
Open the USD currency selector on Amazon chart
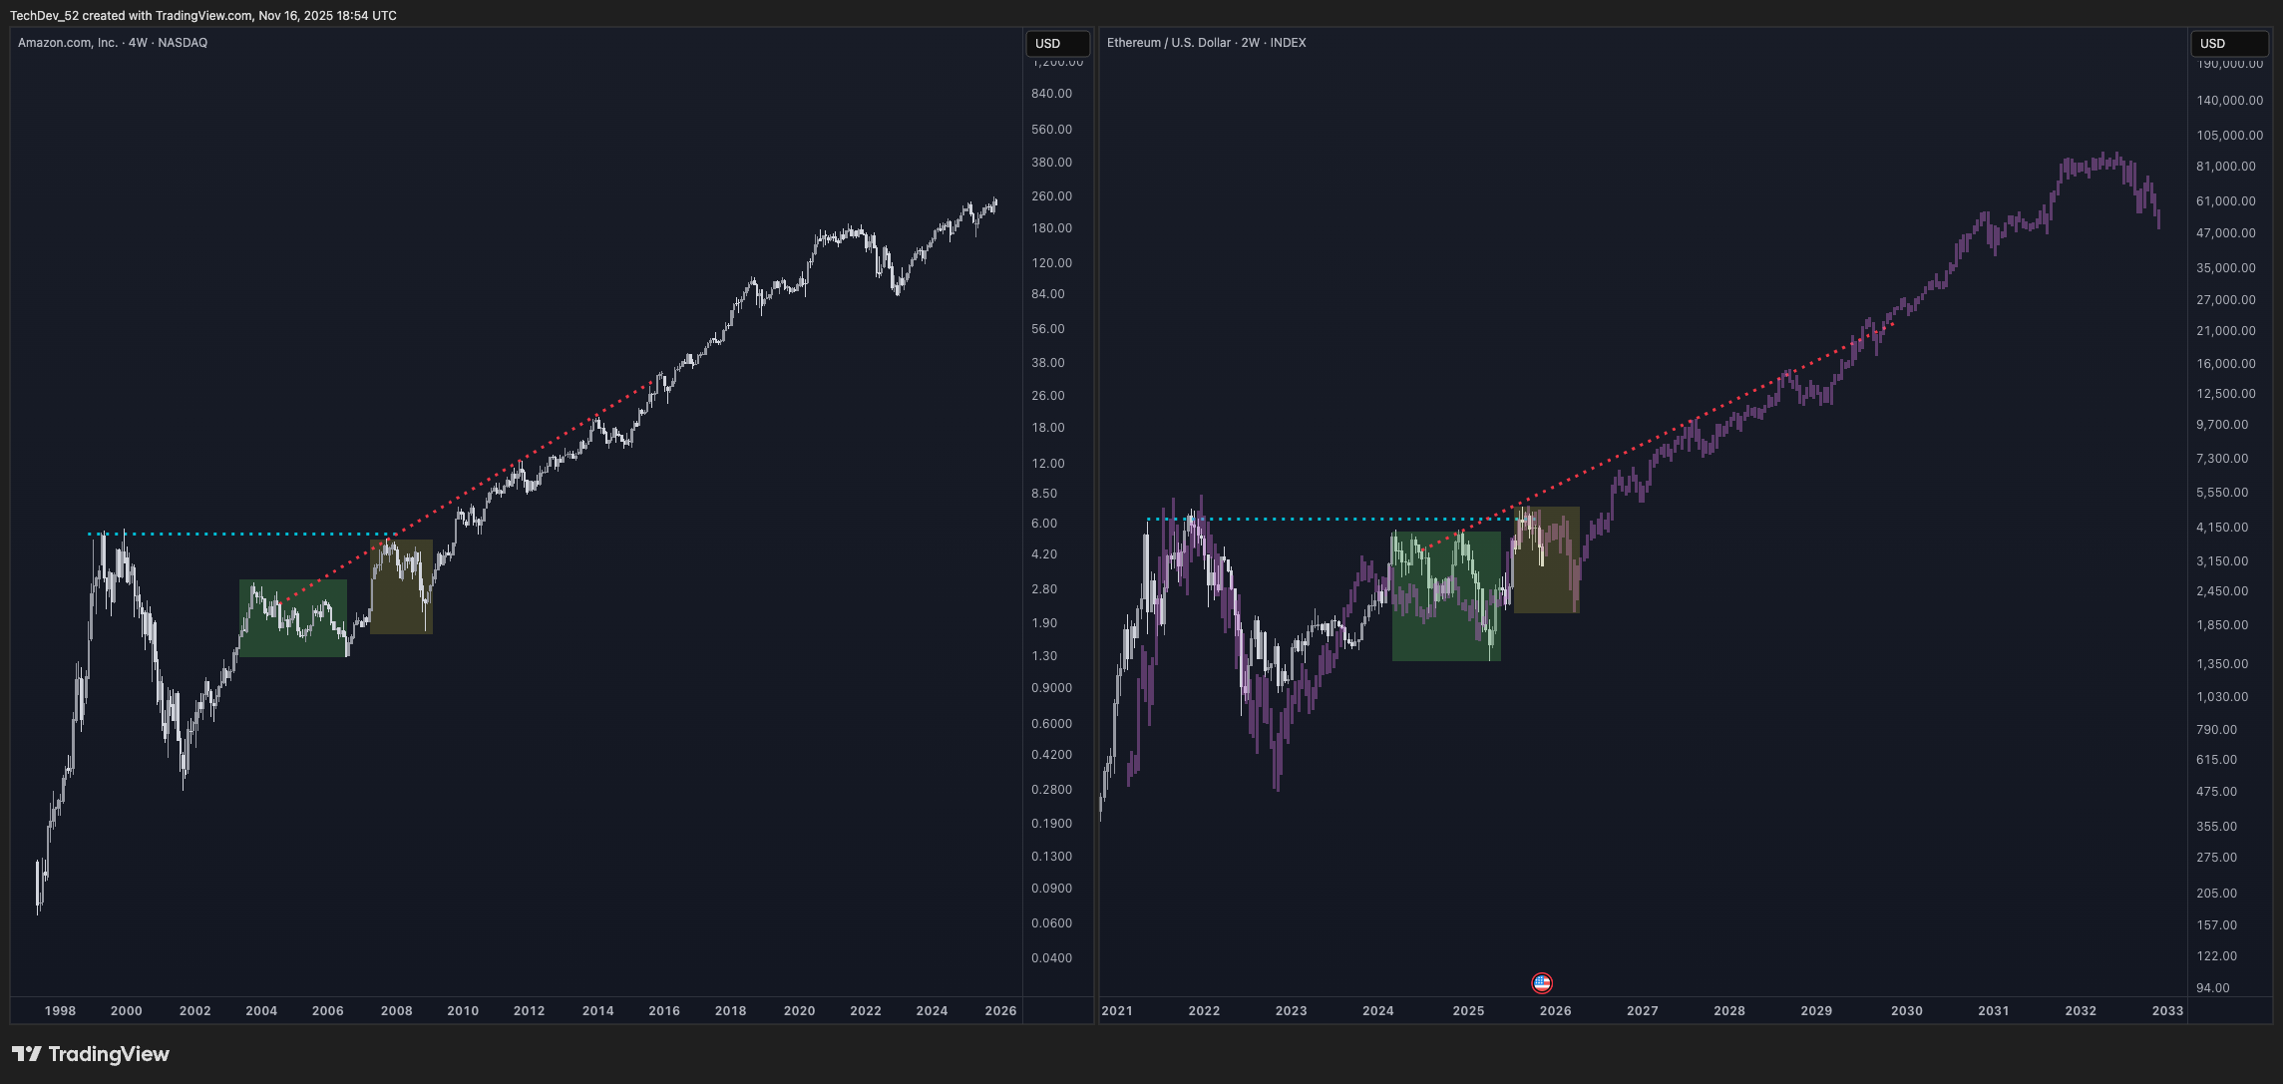[x=1057, y=43]
